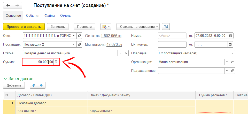Viewport: 248px width, 139px height.
Task: Open calculator icon in Сумма field
Action: [56, 62]
